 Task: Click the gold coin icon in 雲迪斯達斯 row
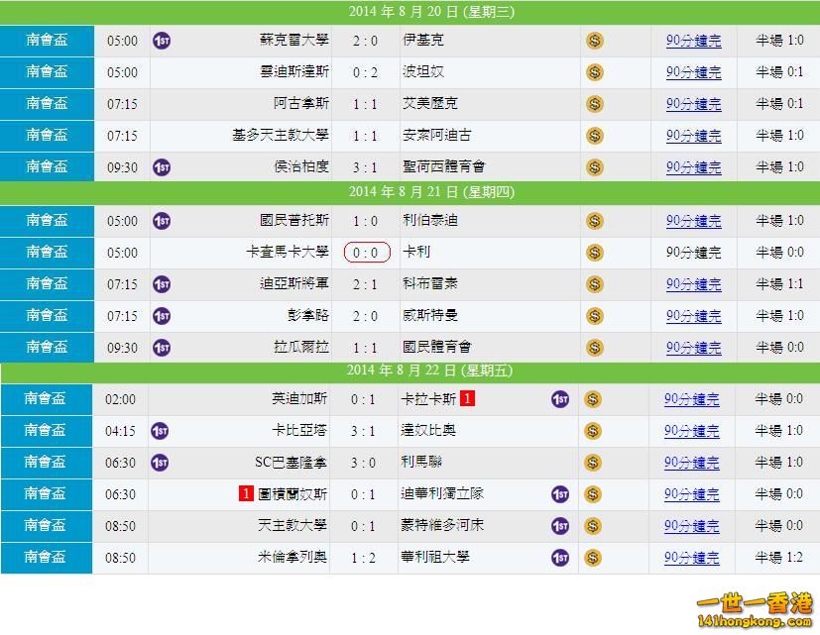point(595,72)
